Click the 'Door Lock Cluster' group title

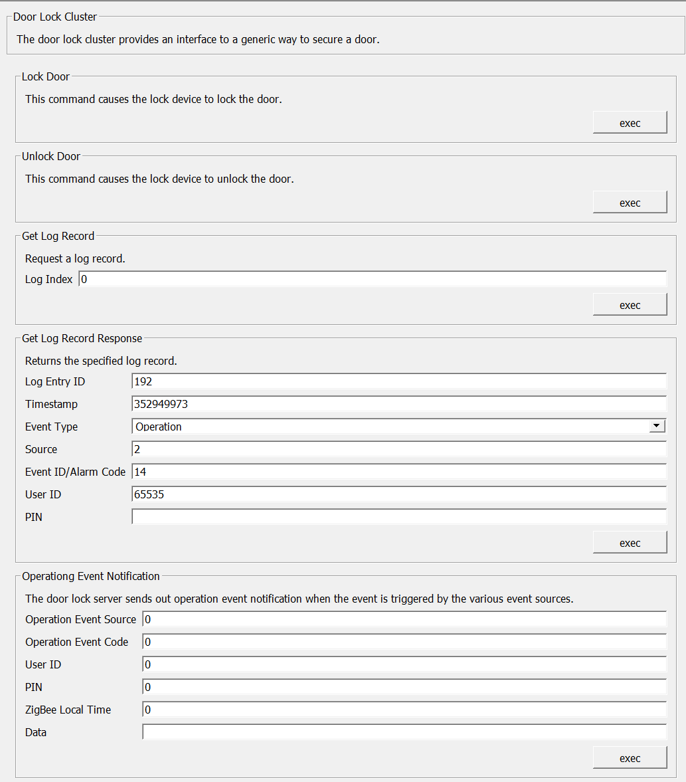pyautogui.click(x=55, y=17)
